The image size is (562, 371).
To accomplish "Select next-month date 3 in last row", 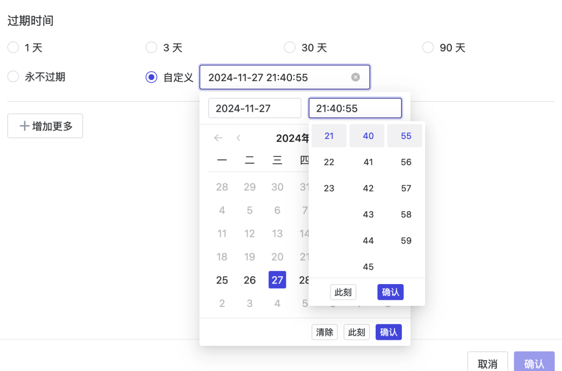I will (249, 303).
